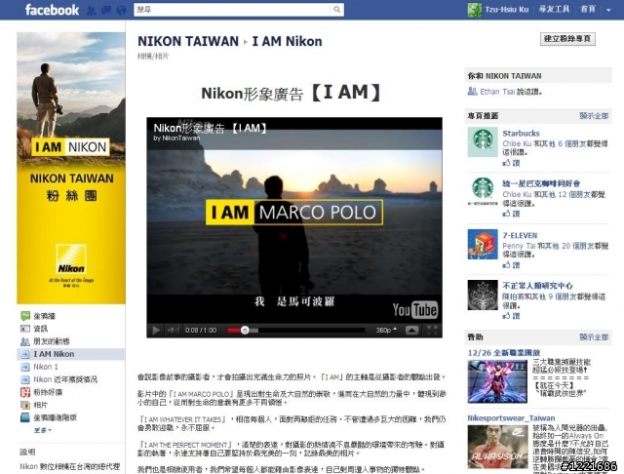Viewport: 624px width, 474px height.
Task: Click the Starbucks logo thumbnail
Action: (x=483, y=142)
